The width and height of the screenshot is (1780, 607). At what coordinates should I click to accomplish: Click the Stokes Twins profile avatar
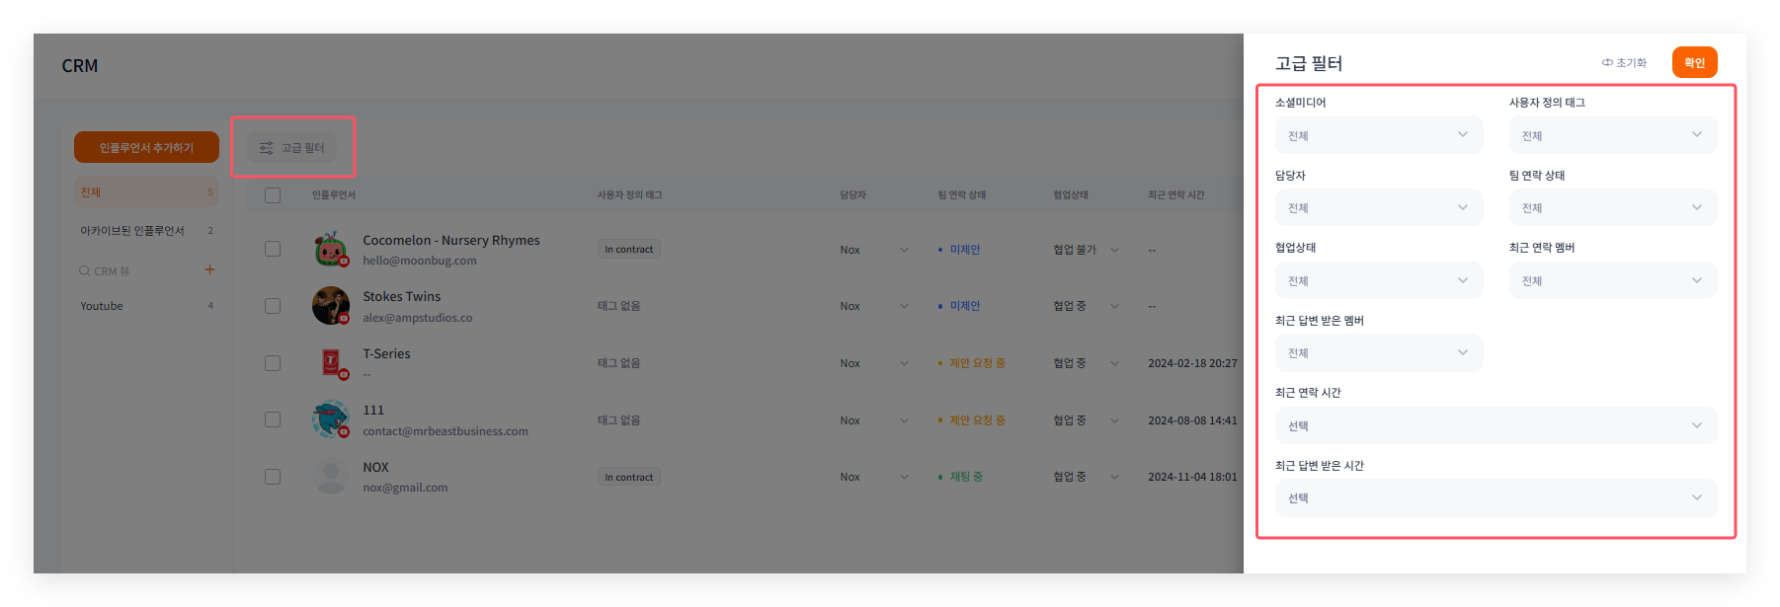pos(331,306)
